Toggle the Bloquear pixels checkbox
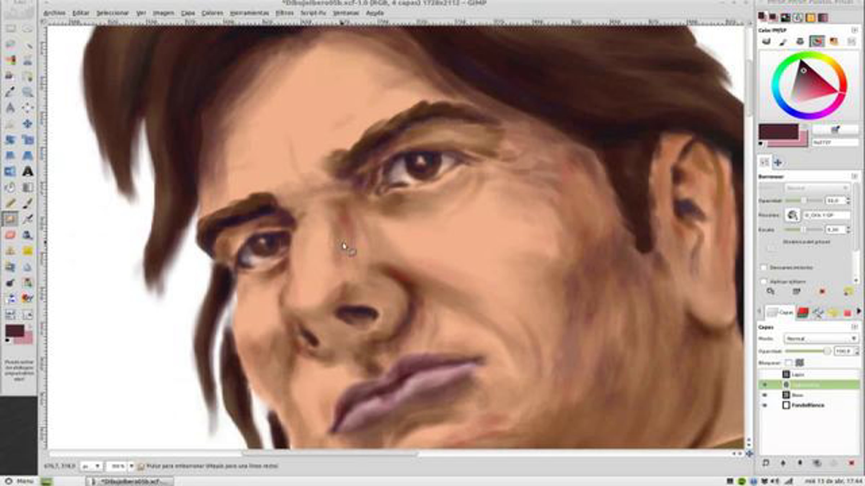This screenshot has height=486, width=865. click(789, 363)
